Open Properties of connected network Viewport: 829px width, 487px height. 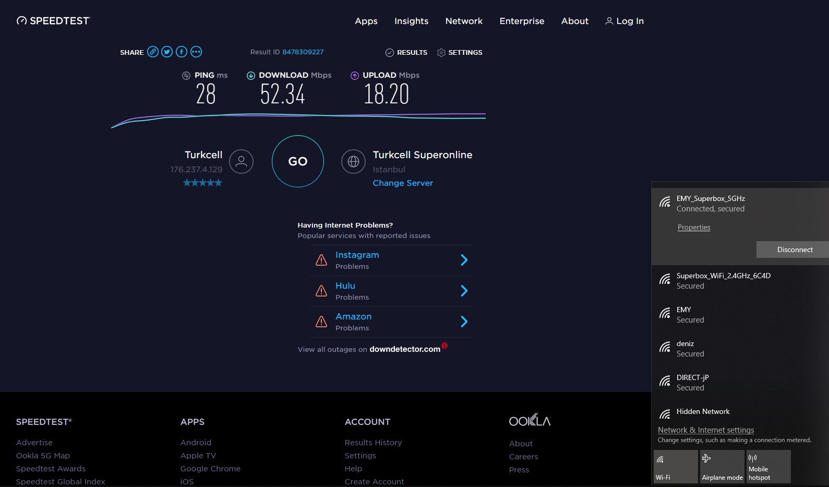click(x=694, y=227)
